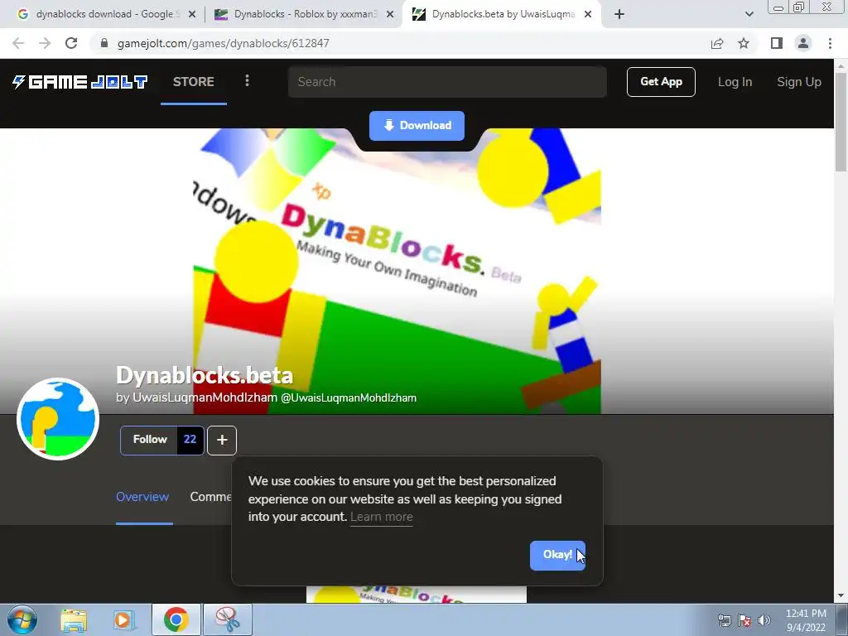
Task: Click the Sign Up link
Action: (799, 82)
